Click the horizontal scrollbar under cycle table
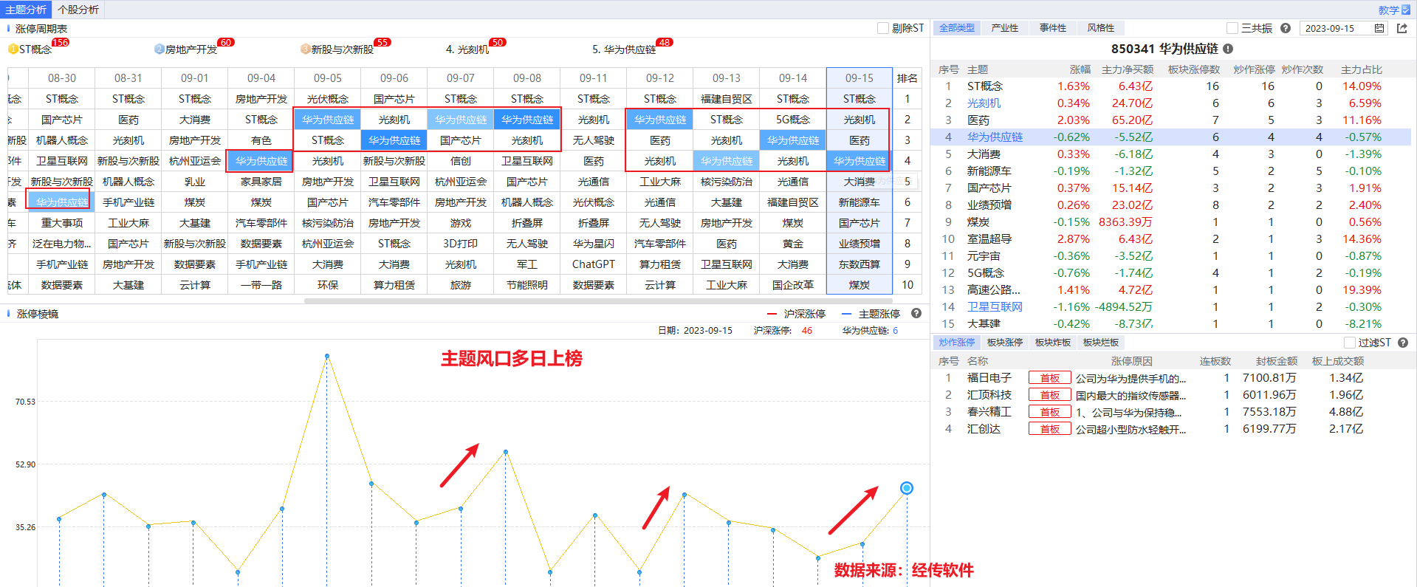The height and width of the screenshot is (587, 1417). tap(598, 301)
